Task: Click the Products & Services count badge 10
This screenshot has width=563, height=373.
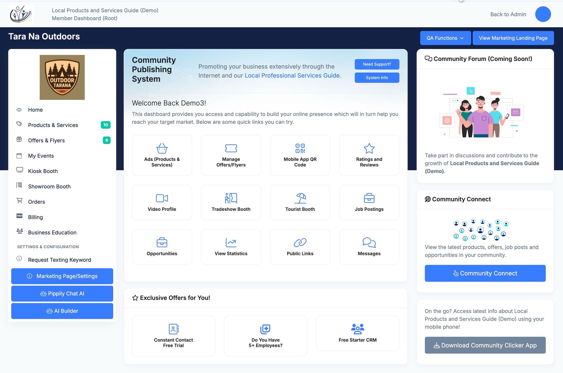Action: tap(106, 125)
